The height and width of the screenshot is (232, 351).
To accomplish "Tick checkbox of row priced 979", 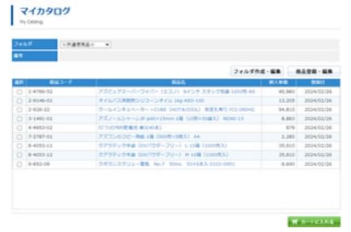I will (x=19, y=128).
